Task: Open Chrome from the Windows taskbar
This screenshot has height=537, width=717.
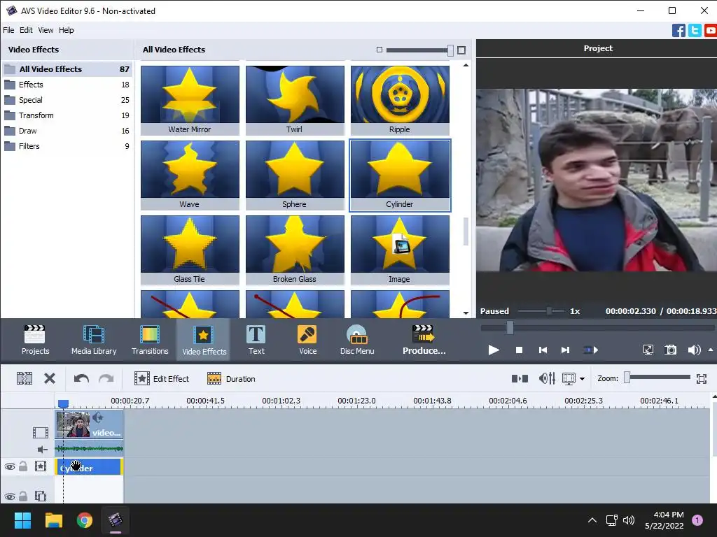Action: point(85,520)
